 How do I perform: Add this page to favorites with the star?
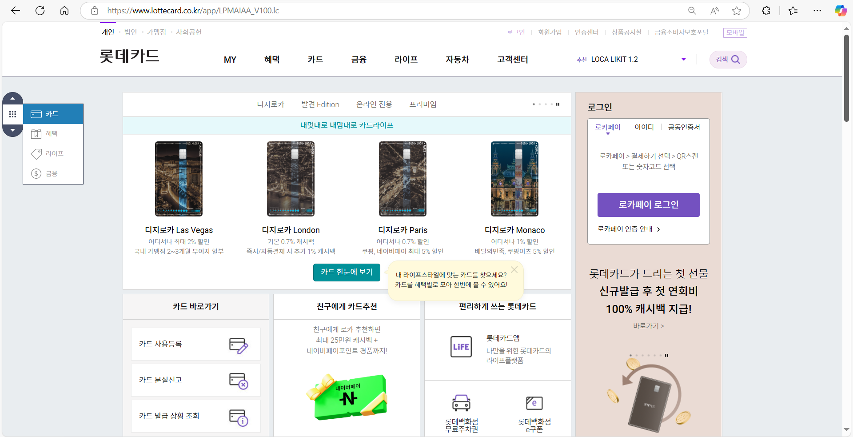click(737, 11)
